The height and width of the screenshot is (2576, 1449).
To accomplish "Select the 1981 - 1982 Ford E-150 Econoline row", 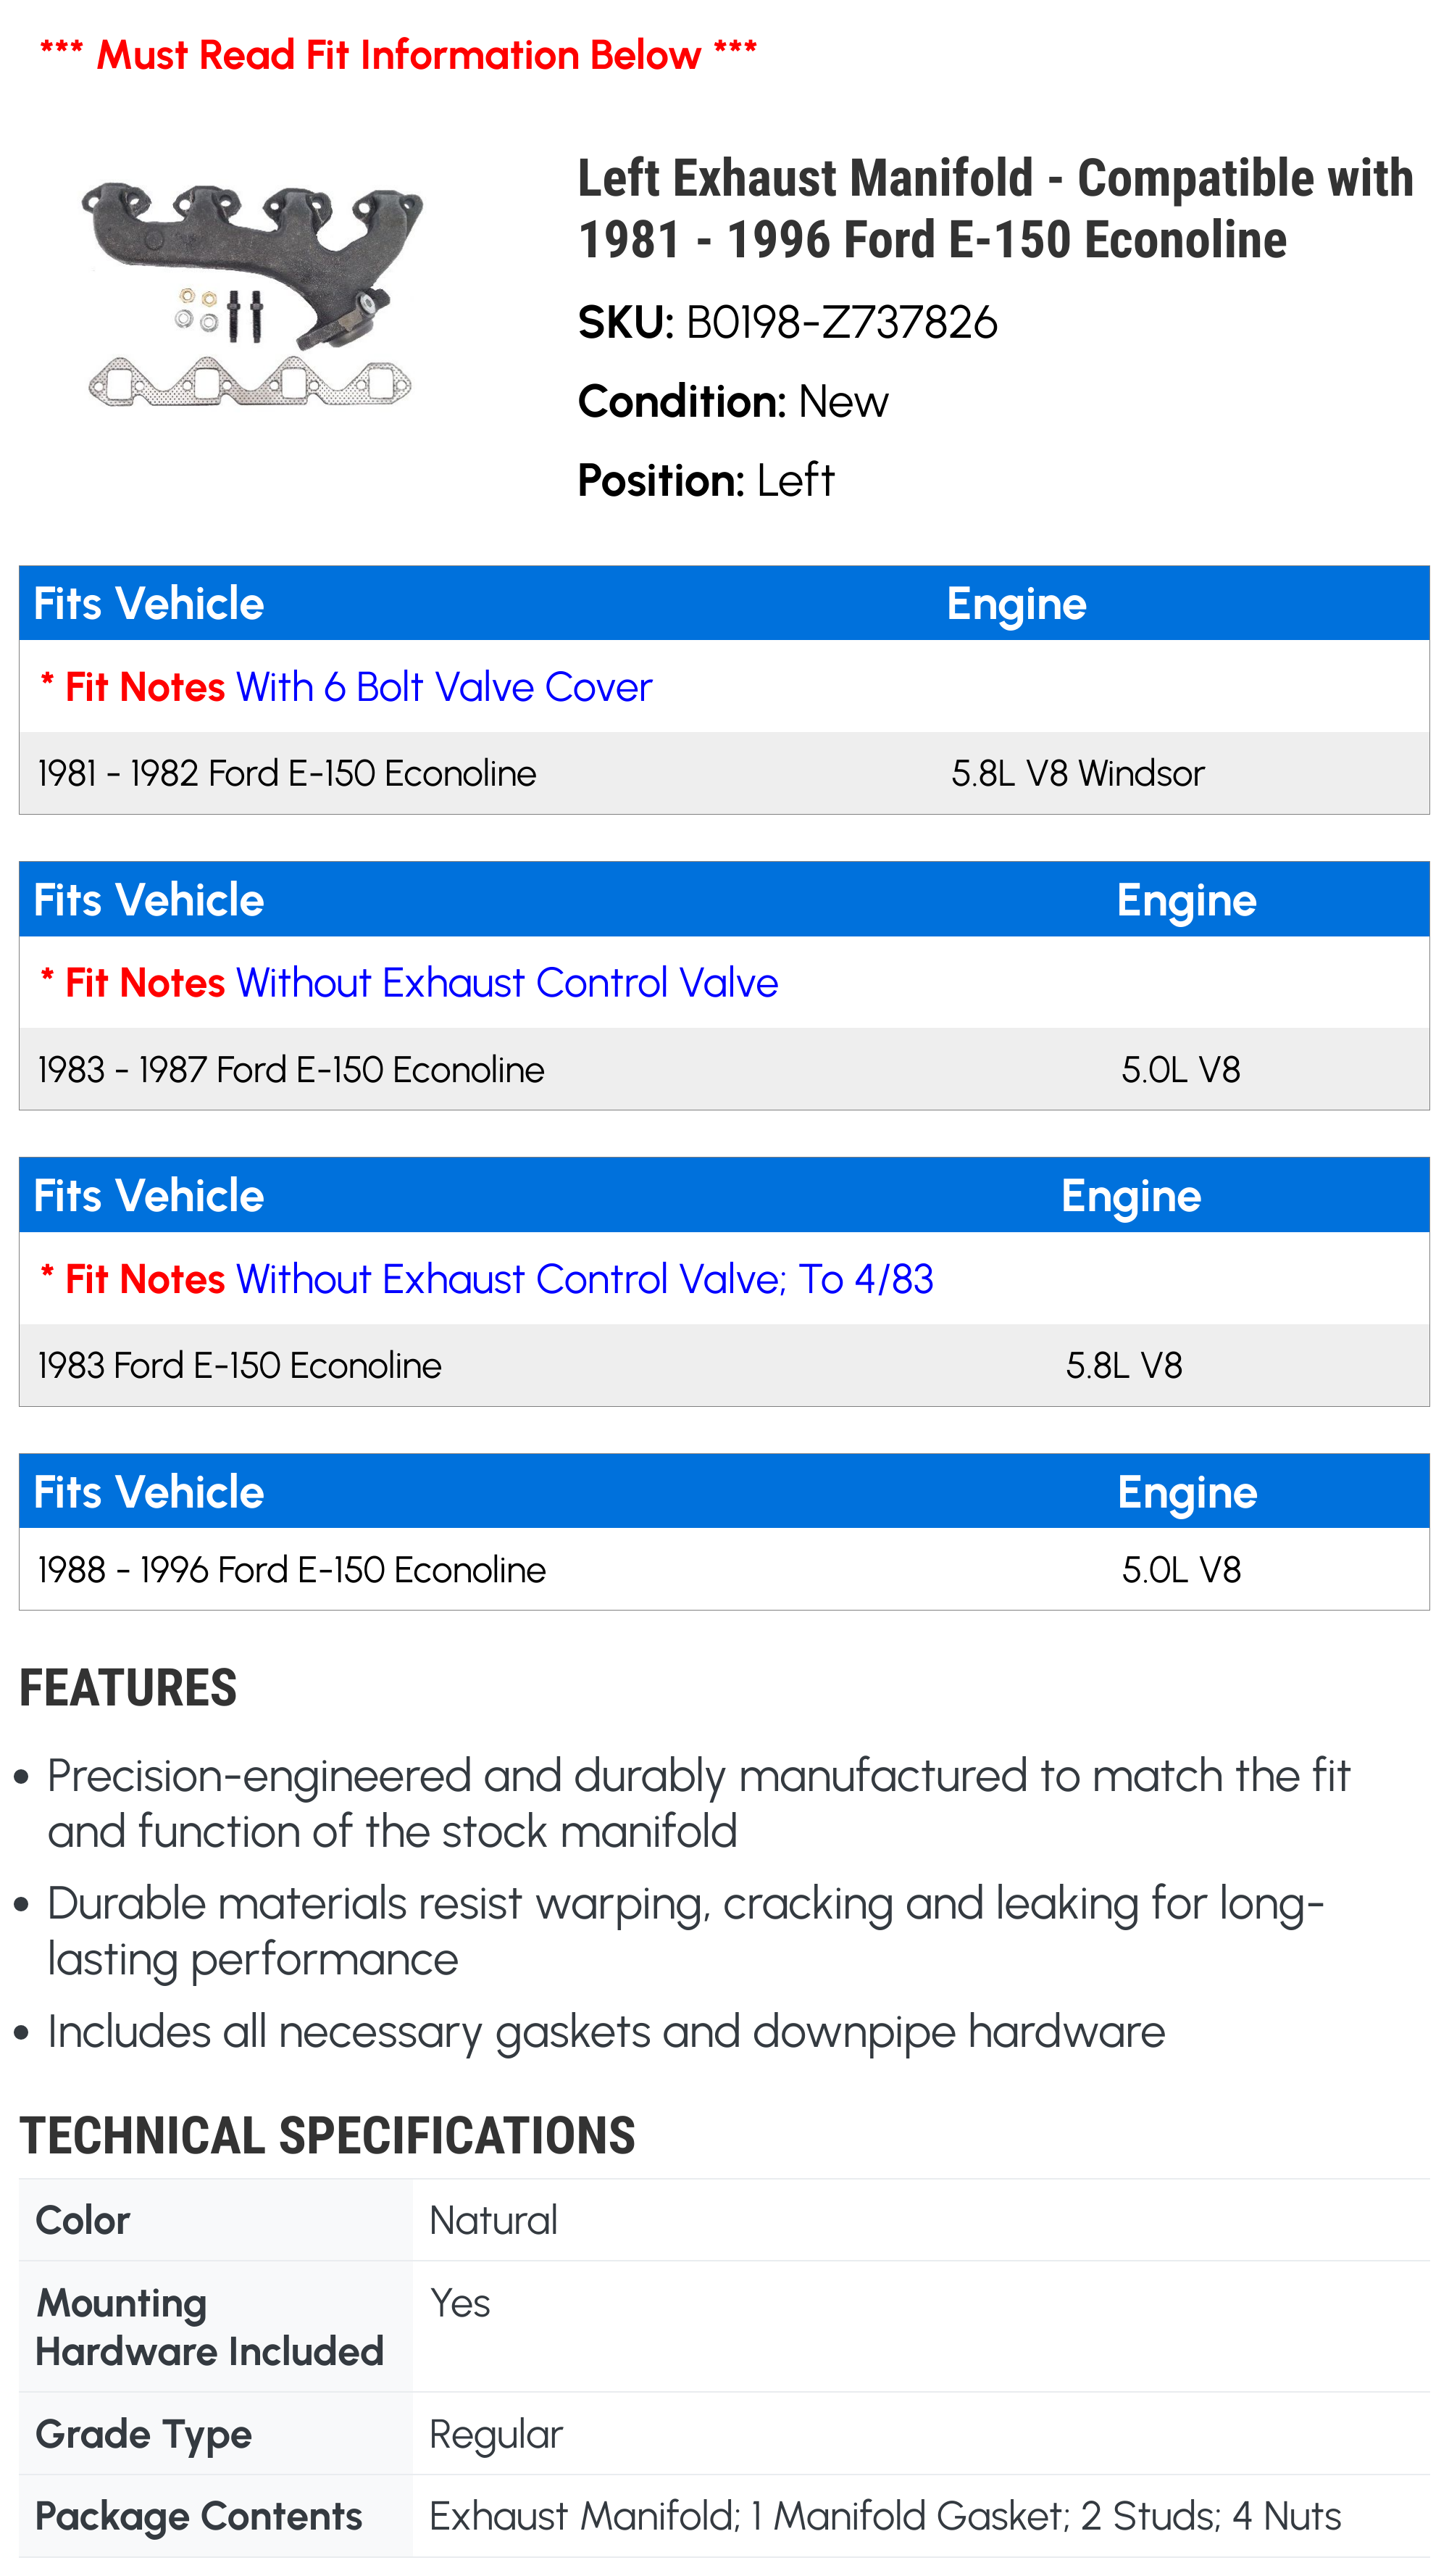I will coord(287,774).
